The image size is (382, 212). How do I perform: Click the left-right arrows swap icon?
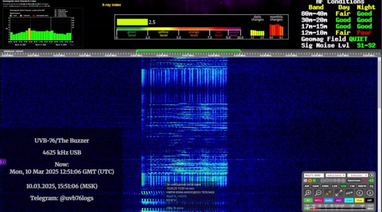(350, 193)
